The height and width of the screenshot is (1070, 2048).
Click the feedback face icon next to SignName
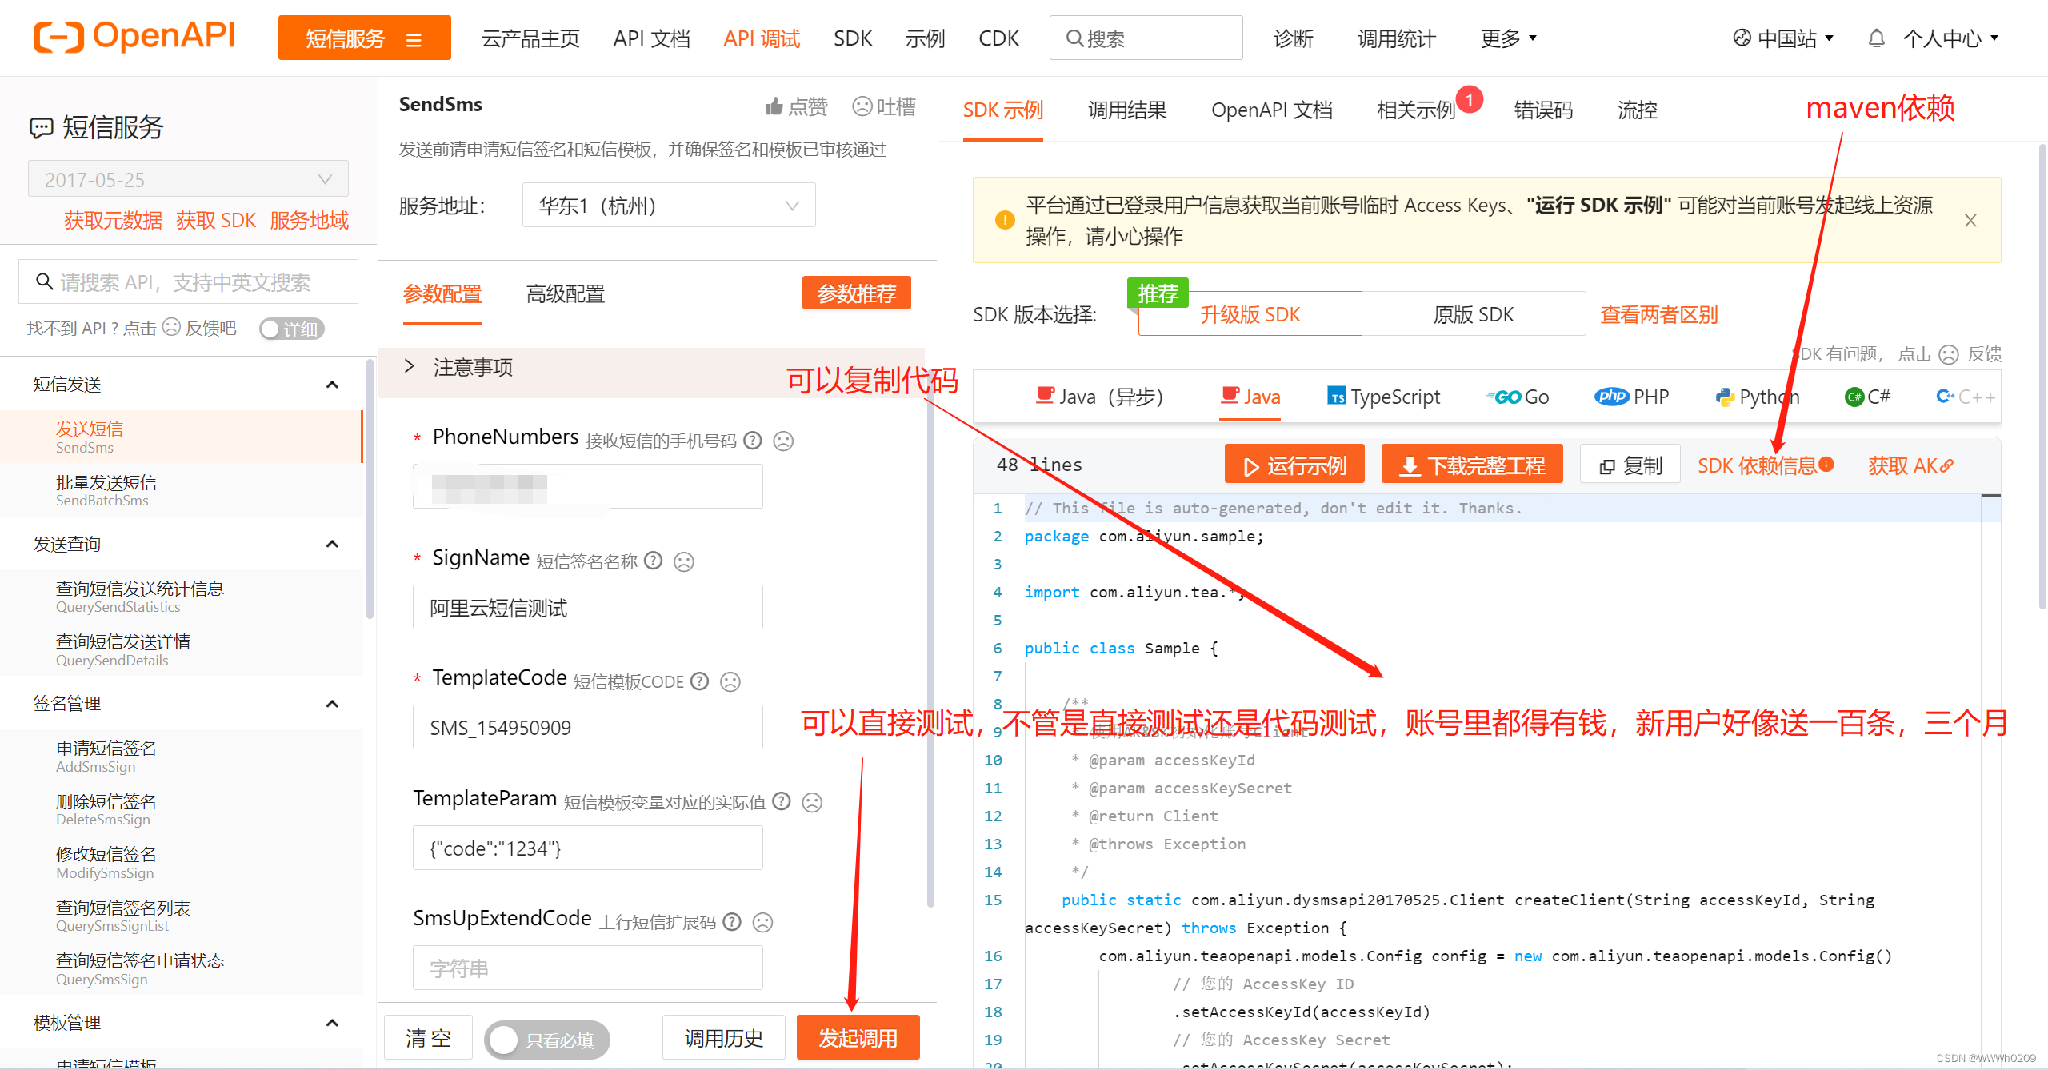pos(683,561)
